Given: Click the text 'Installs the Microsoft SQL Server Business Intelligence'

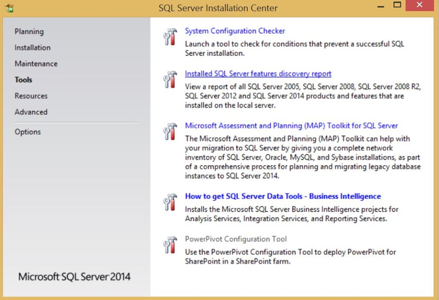Looking at the screenshot, I should click(292, 214).
